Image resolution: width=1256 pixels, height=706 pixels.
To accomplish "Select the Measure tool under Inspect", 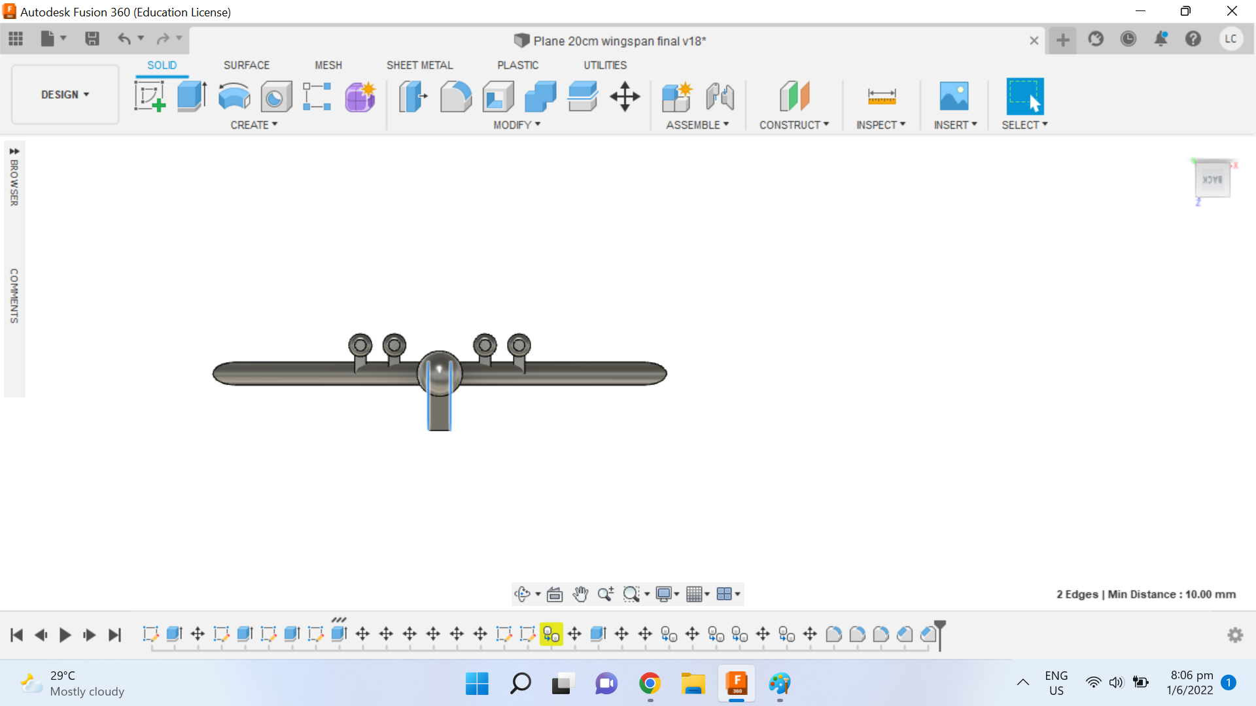I will click(882, 96).
